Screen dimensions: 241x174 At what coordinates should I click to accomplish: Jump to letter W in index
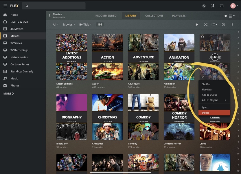238,154
